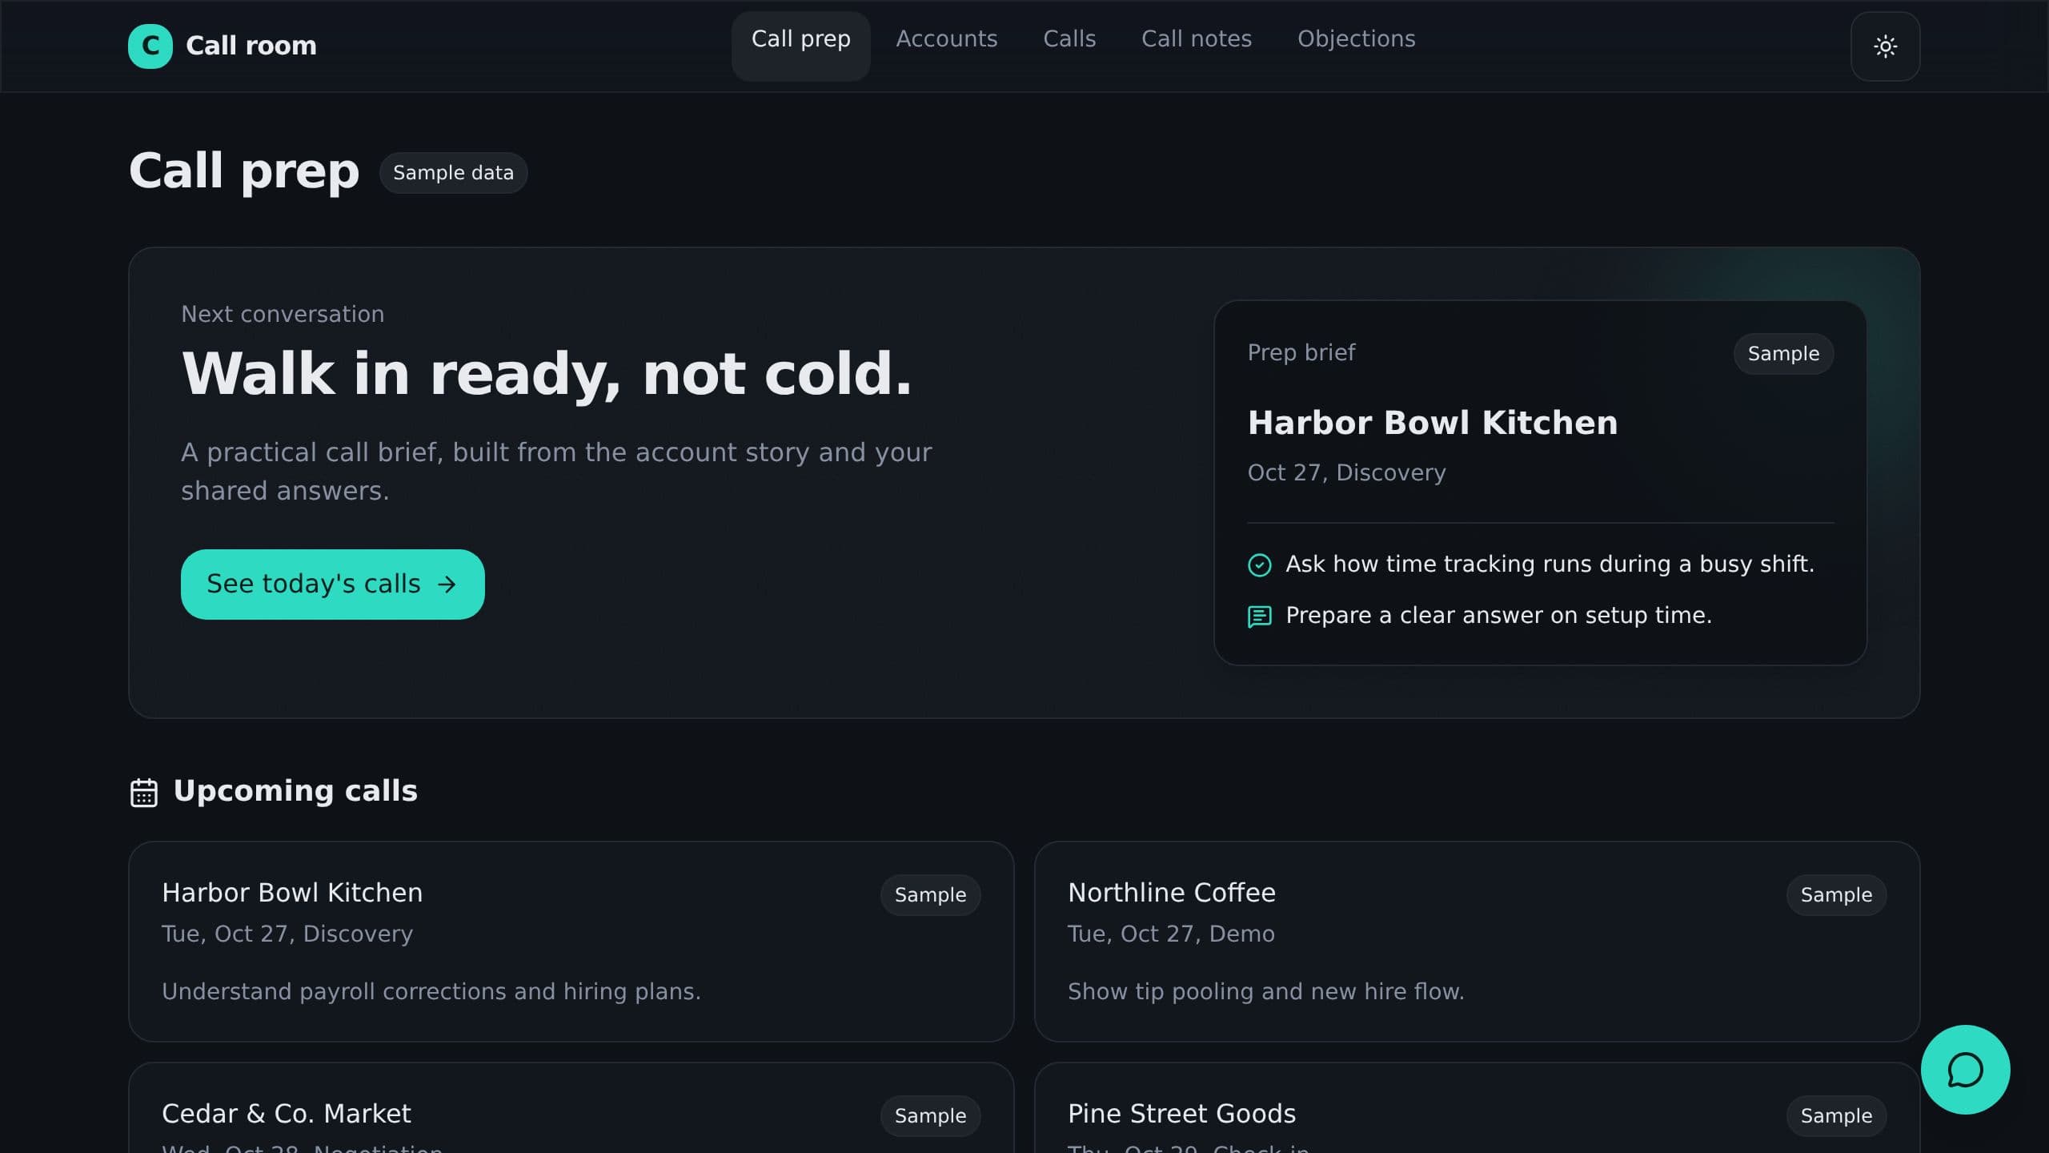The width and height of the screenshot is (2049, 1153).
Task: Click the Sample badge in Prep brief
Action: [1783, 354]
